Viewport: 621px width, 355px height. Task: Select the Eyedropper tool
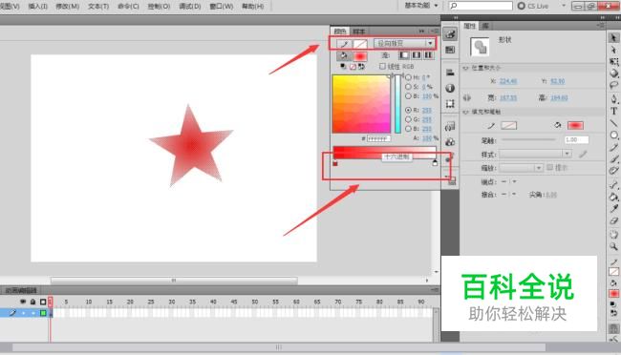click(613, 209)
